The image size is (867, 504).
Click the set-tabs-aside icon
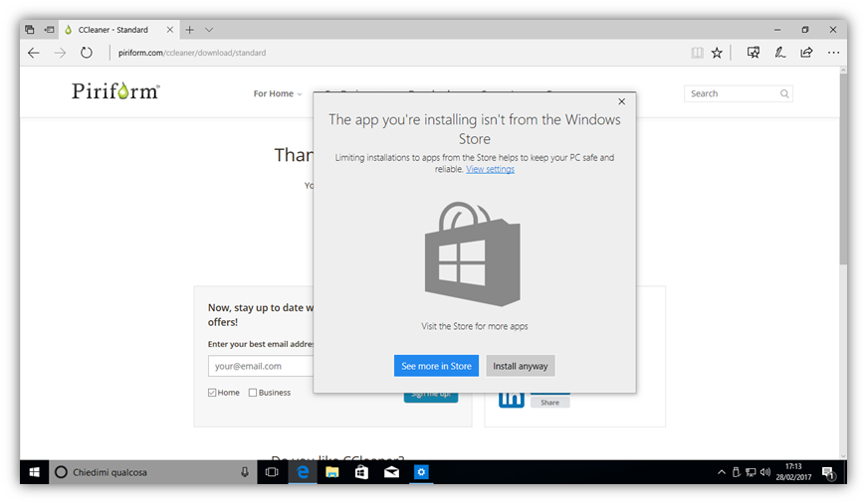click(x=49, y=30)
